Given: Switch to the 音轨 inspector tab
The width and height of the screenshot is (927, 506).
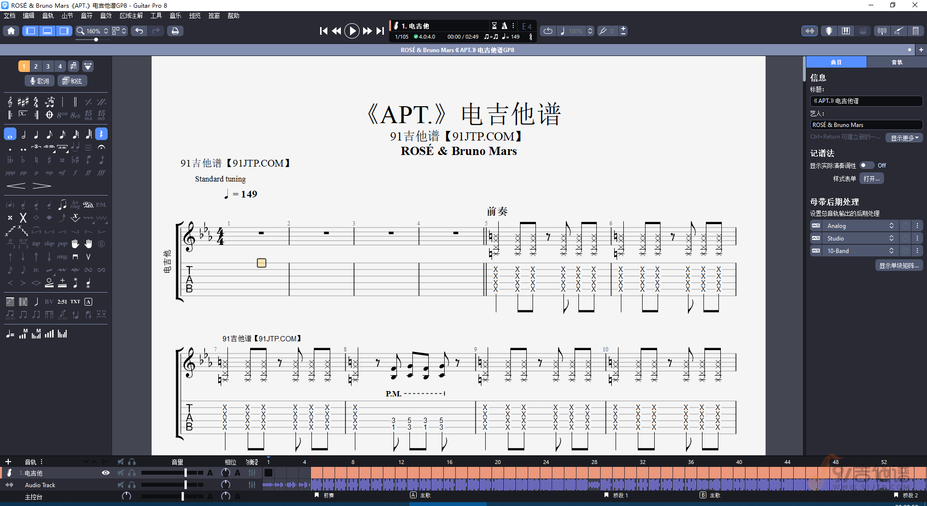Looking at the screenshot, I should pos(897,62).
